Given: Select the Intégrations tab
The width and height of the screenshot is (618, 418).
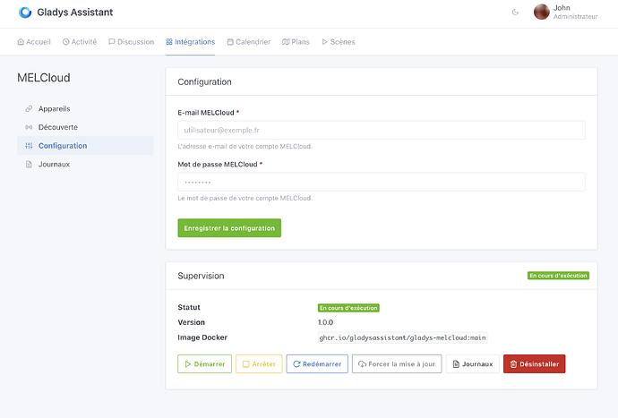Looking at the screenshot, I should (191, 42).
